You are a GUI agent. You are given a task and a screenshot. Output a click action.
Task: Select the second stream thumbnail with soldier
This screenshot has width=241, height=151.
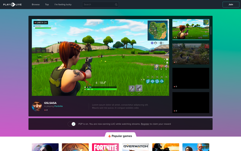click(x=191, y=54)
